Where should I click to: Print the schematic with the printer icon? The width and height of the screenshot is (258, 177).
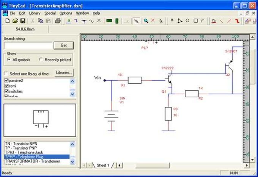[x=58, y=21]
